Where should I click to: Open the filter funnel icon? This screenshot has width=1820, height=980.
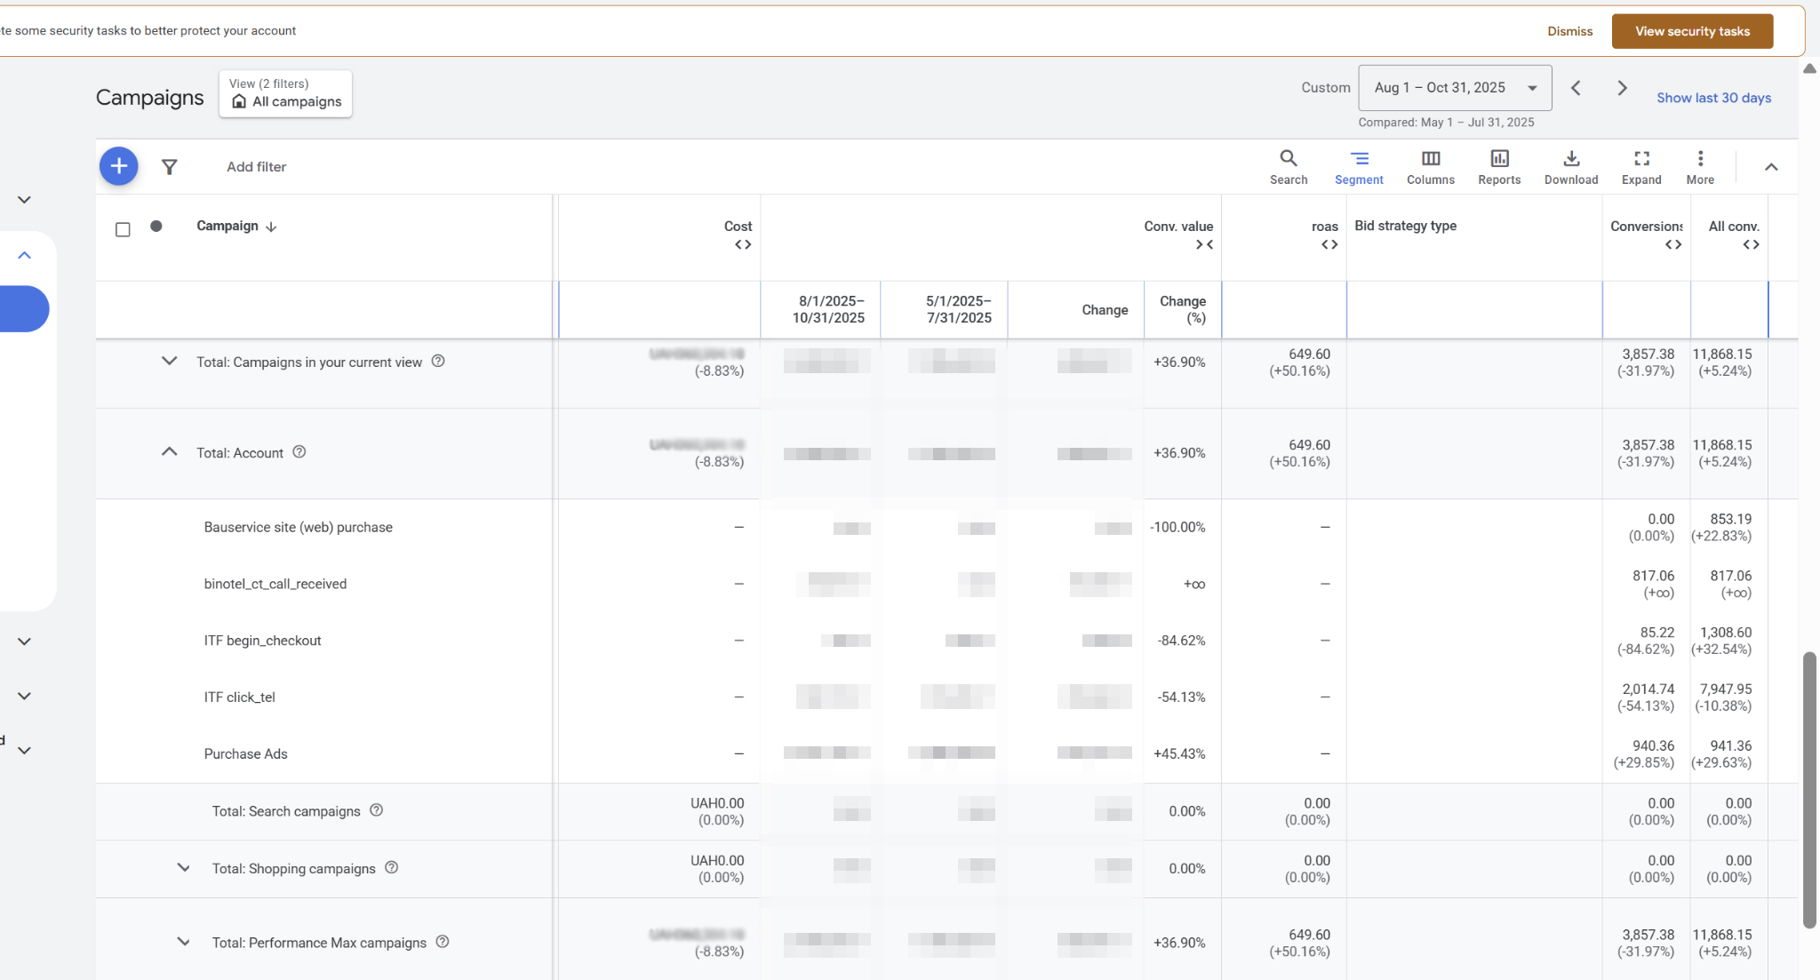click(169, 167)
